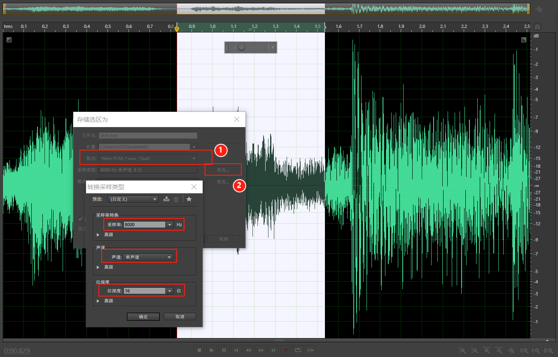Save settings as preset icon
Image resolution: width=558 pixels, height=357 pixels.
point(166,199)
